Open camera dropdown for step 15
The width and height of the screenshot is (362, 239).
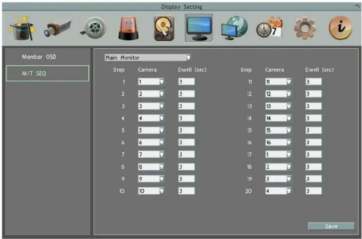click(278, 130)
